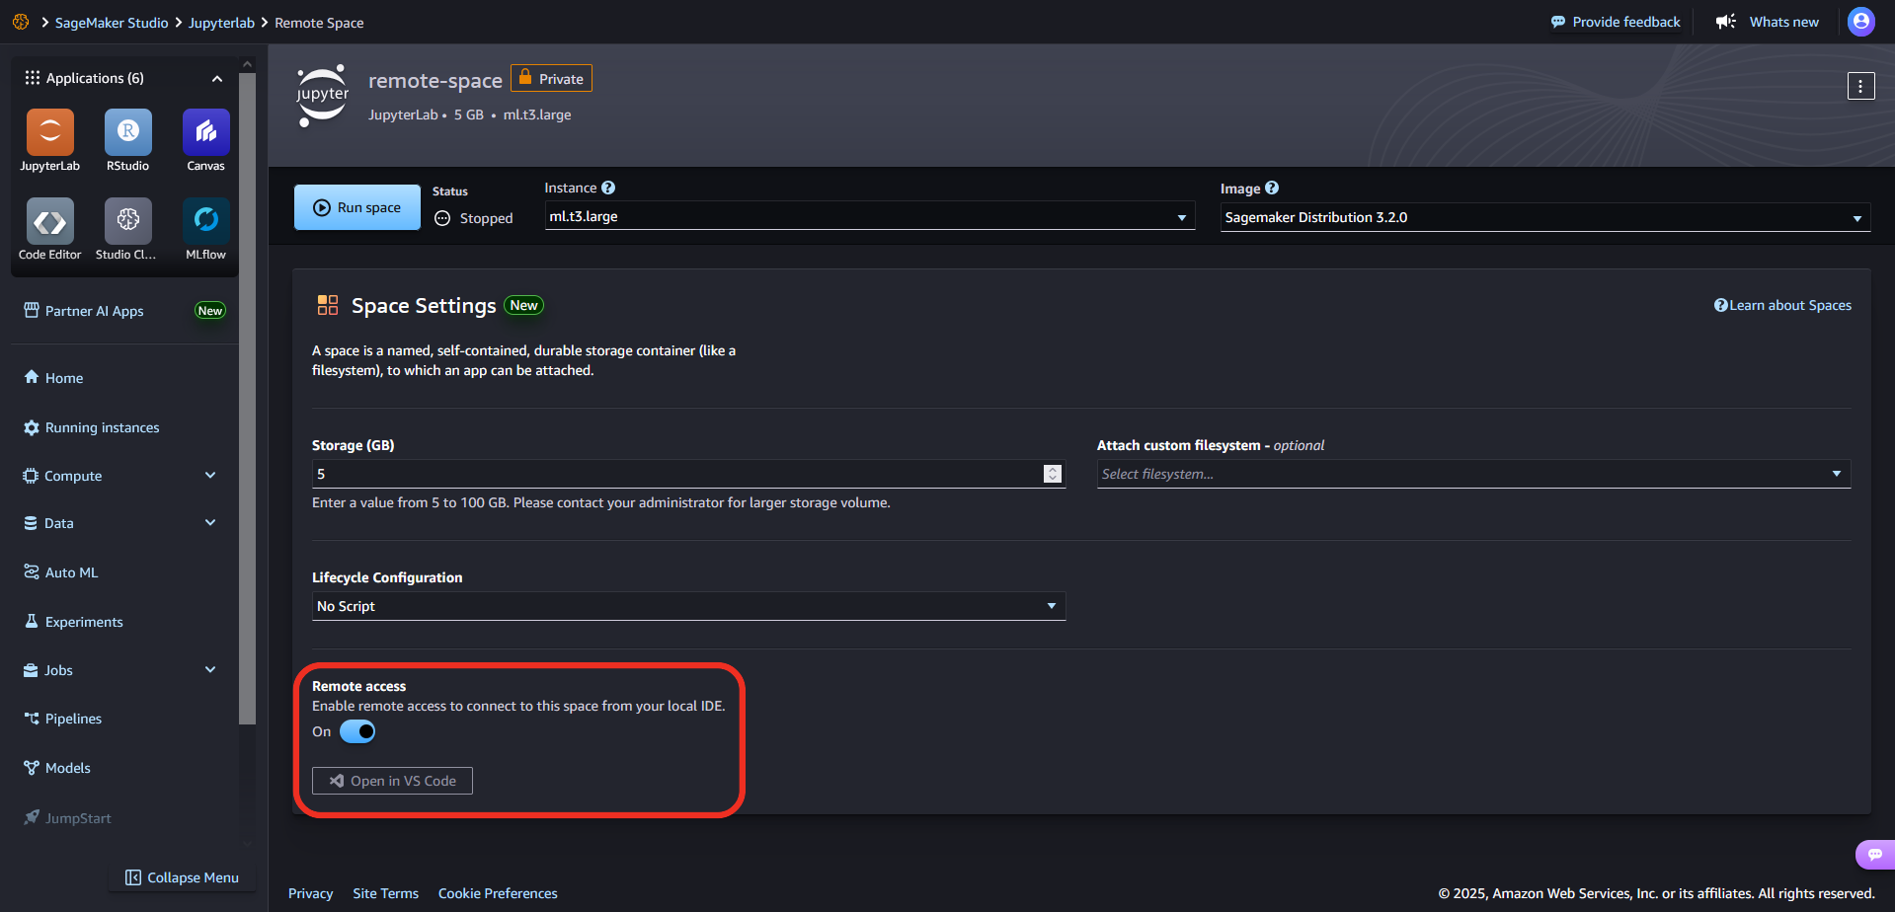Open the chat assistant bubble icon
Image resolution: width=1895 pixels, height=912 pixels.
pyautogui.click(x=1875, y=855)
